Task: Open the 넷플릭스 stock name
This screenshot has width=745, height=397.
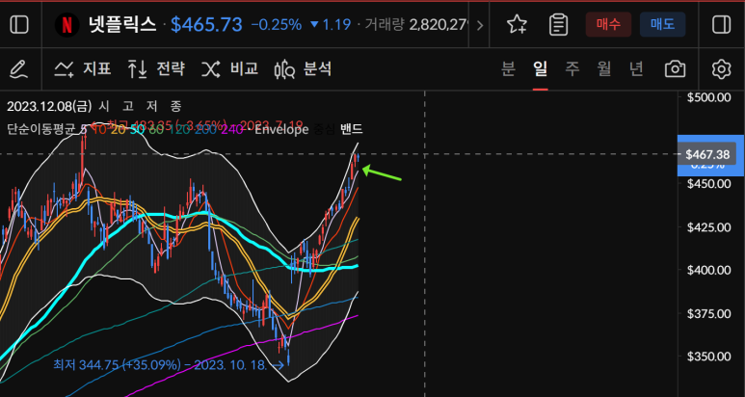Action: (122, 25)
